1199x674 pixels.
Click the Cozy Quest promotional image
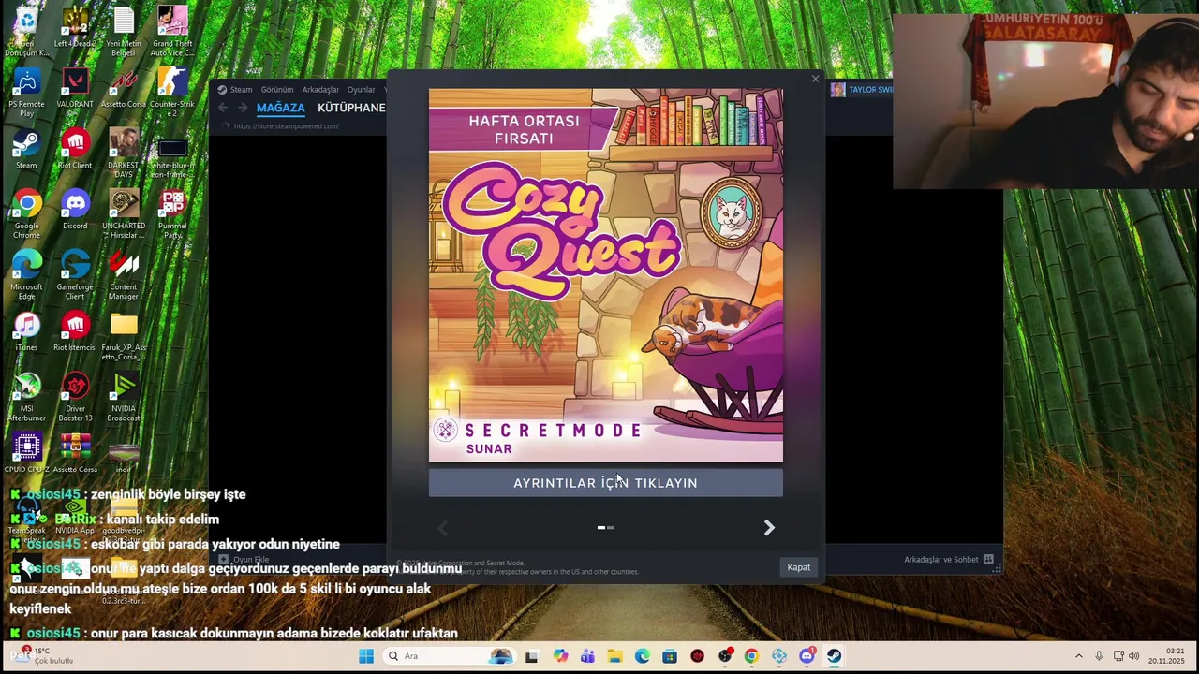(605, 275)
